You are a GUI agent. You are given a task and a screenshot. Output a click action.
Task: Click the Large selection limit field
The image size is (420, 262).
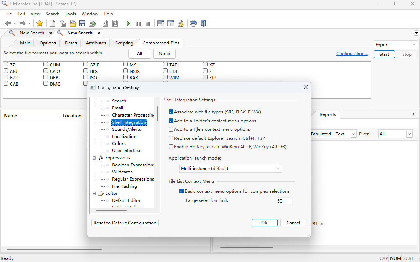pos(284,201)
